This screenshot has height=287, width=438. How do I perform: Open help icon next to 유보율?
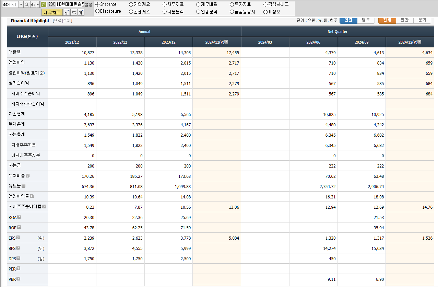click(x=23, y=186)
